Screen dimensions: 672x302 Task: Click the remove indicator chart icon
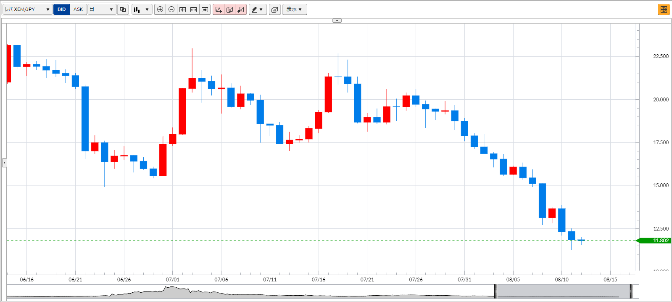pyautogui.click(x=241, y=9)
